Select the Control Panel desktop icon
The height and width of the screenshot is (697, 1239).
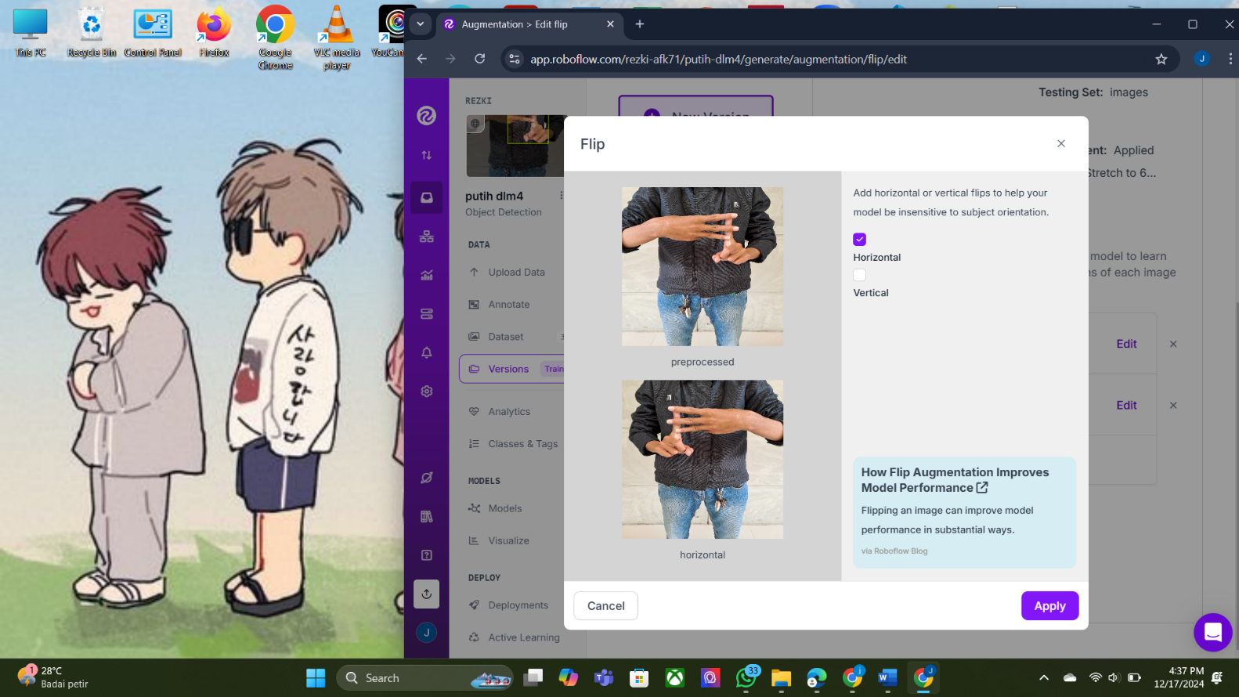click(153, 33)
